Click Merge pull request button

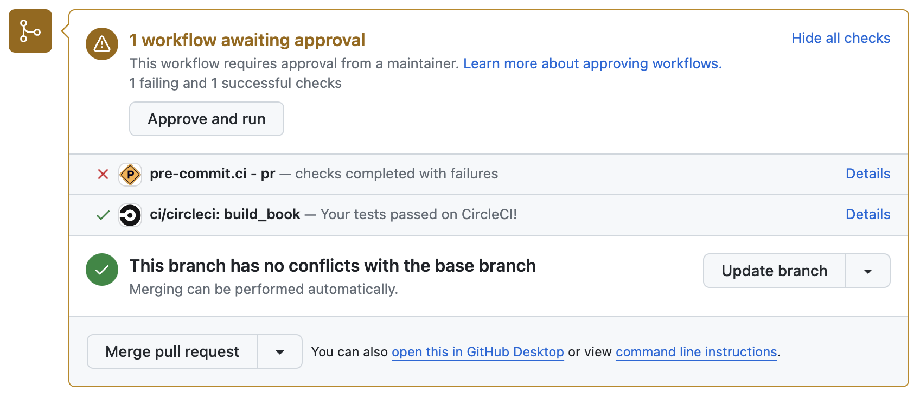click(x=173, y=351)
